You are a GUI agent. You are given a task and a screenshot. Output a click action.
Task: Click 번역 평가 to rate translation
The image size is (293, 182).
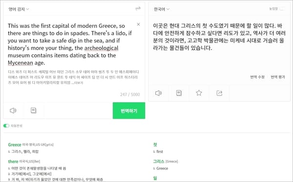point(278,77)
